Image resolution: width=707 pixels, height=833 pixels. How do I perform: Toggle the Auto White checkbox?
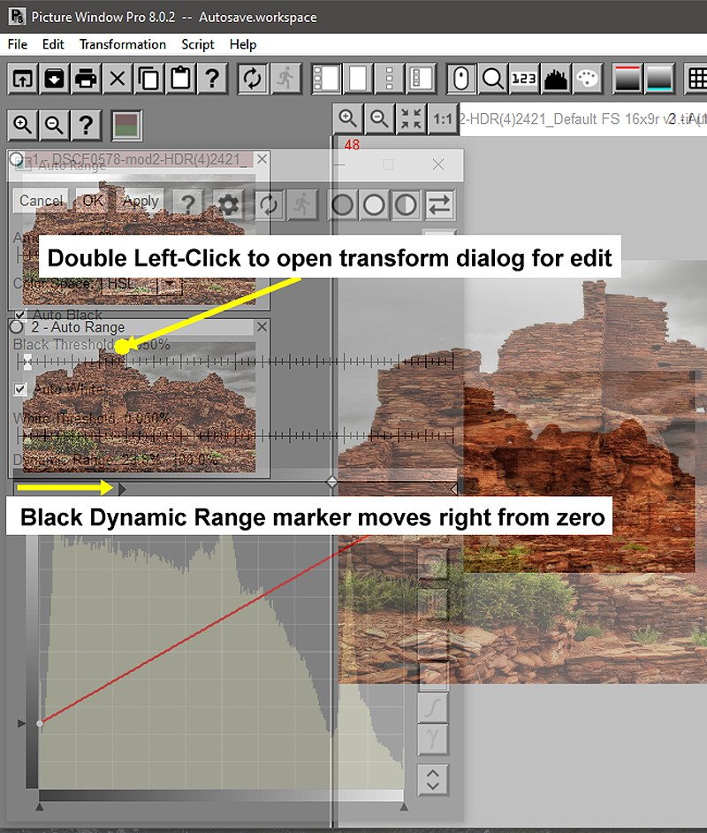point(21,389)
